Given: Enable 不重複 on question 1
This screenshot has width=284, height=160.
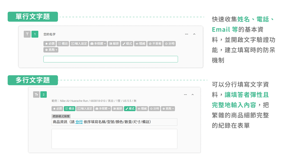Looking at the screenshot, I should click(155, 44).
